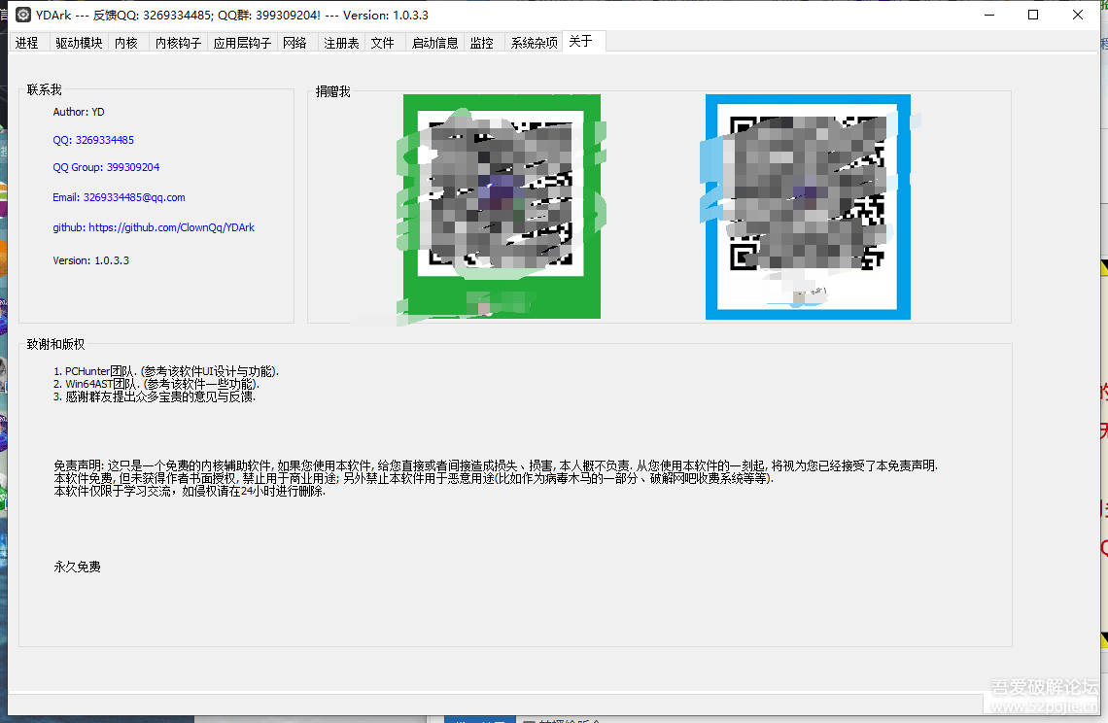1108x723 pixels.
Task: Click the QQ: 3269334485 link
Action: (93, 140)
